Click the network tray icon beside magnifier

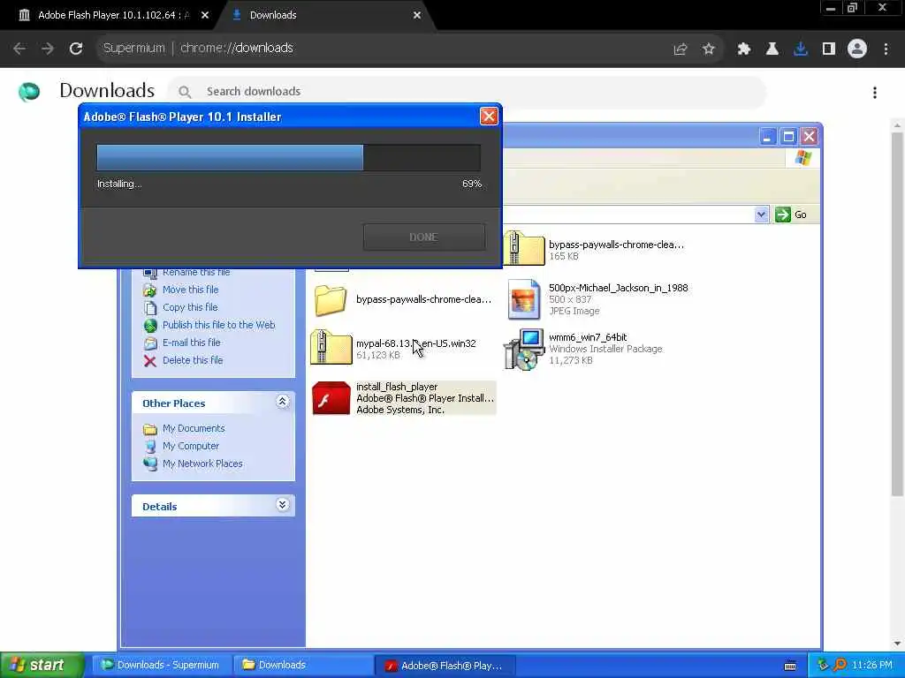tap(823, 665)
